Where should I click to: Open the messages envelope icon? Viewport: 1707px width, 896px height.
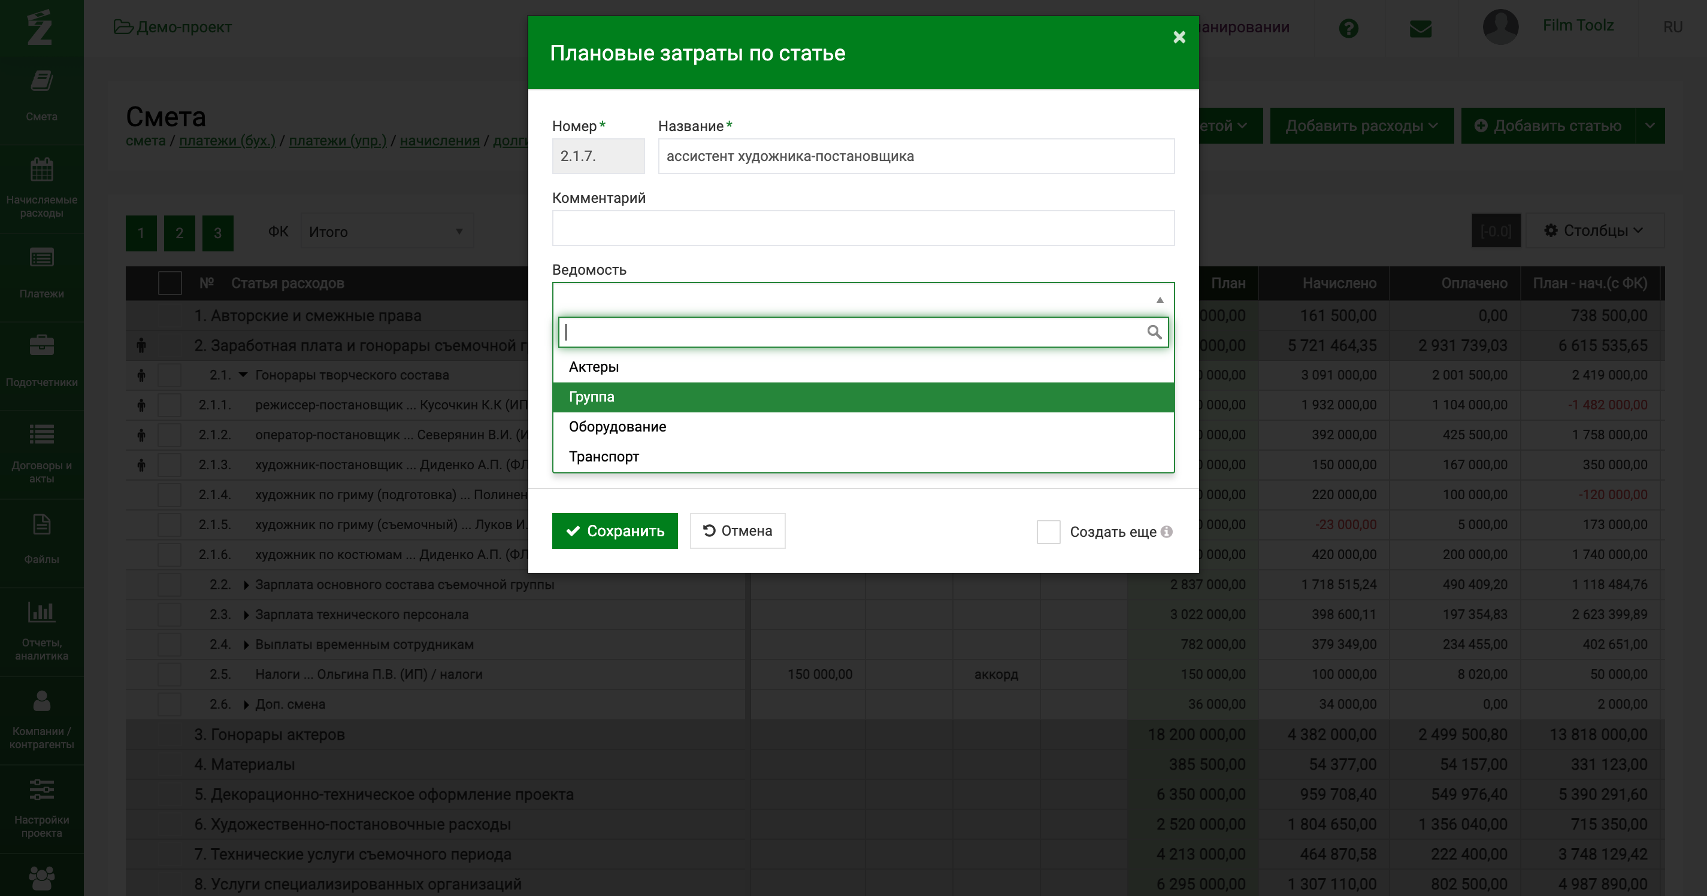pos(1420,29)
